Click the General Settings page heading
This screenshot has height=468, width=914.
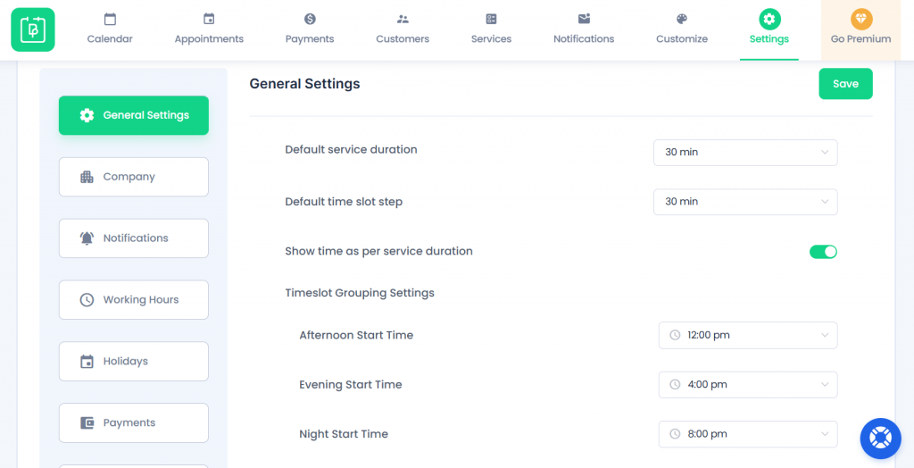[x=305, y=84]
